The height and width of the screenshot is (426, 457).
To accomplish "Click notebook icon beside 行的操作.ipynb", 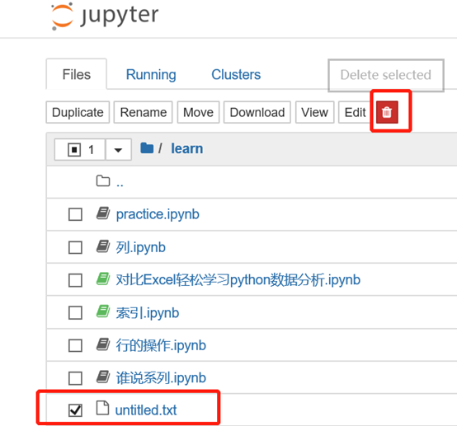I will [103, 344].
